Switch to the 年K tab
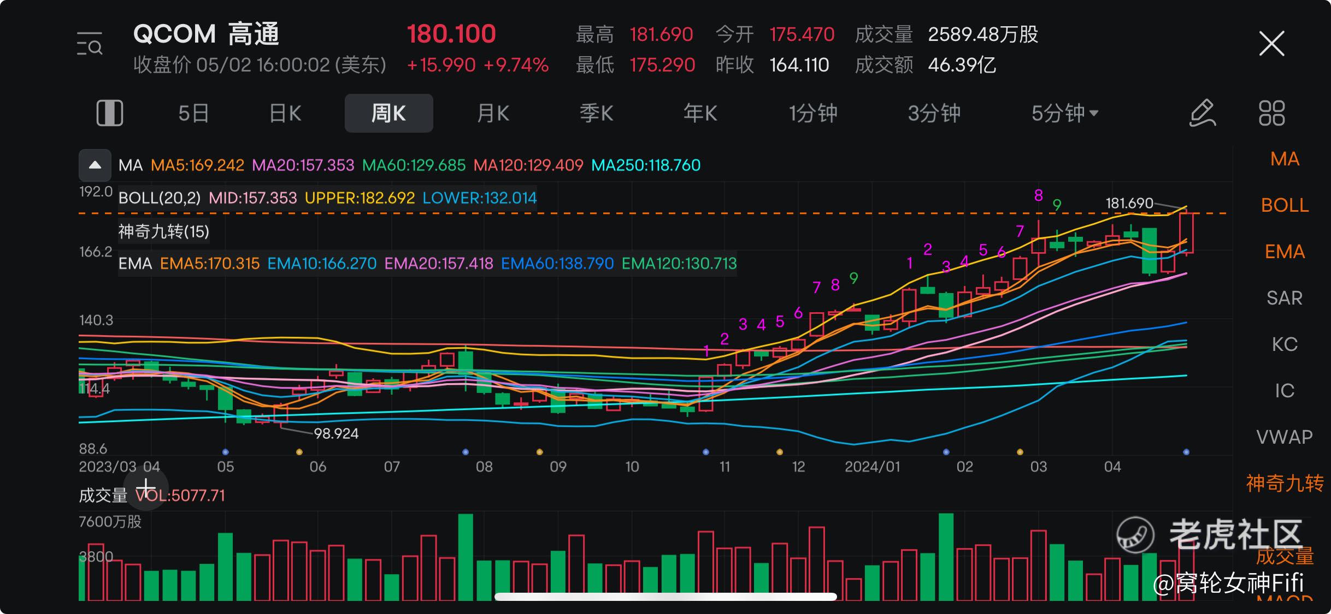Image resolution: width=1331 pixels, height=614 pixels. tap(700, 114)
